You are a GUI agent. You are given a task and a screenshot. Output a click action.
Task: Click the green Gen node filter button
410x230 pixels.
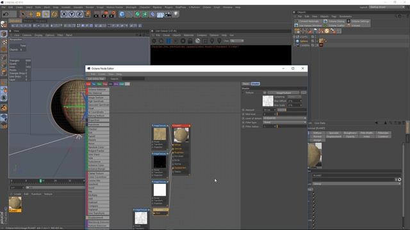point(99,84)
